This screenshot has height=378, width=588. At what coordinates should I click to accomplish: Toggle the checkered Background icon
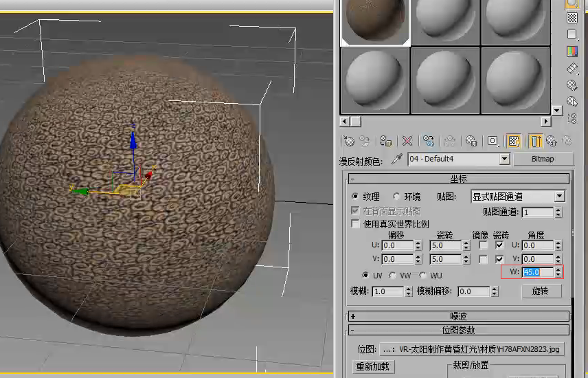tap(572, 18)
